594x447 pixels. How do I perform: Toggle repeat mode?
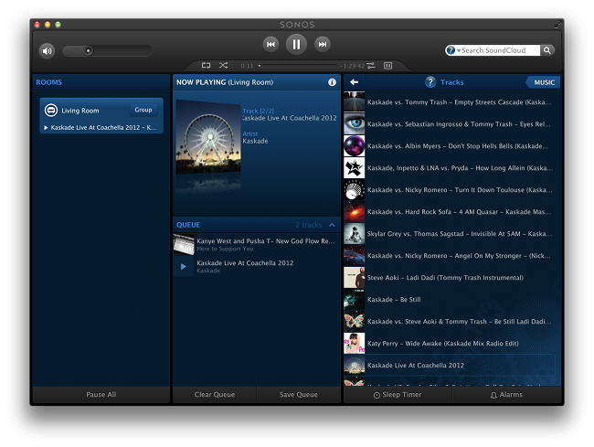(206, 66)
